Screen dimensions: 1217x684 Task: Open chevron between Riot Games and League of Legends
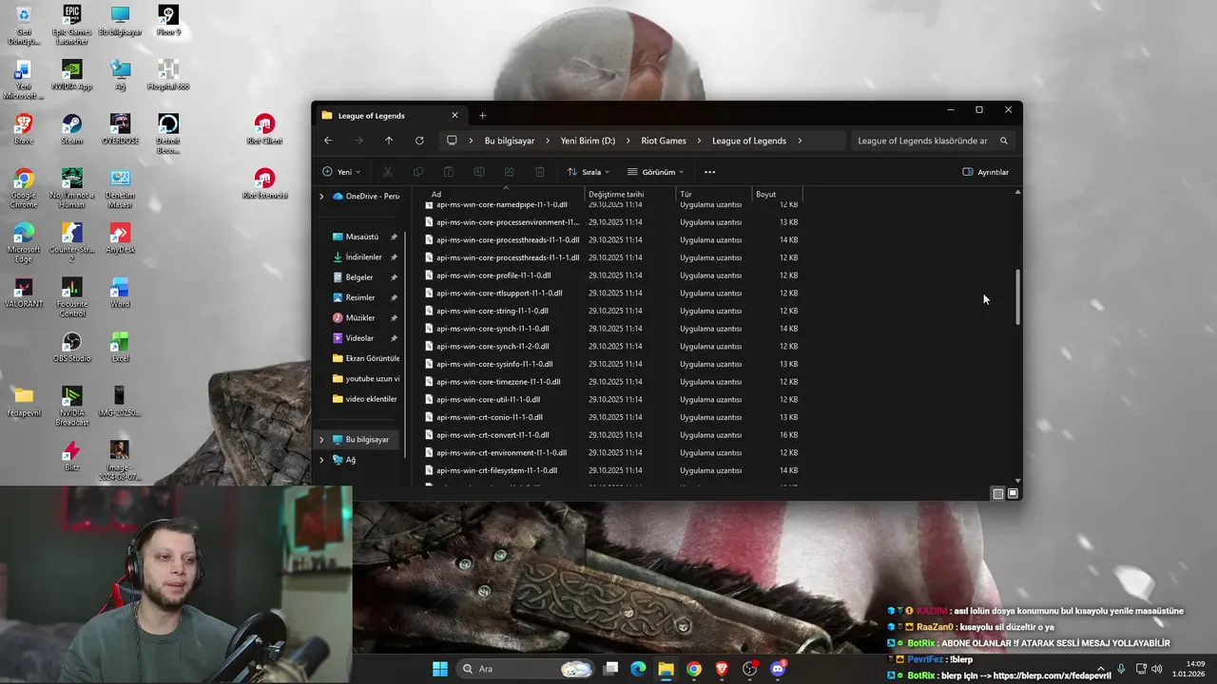tap(699, 141)
